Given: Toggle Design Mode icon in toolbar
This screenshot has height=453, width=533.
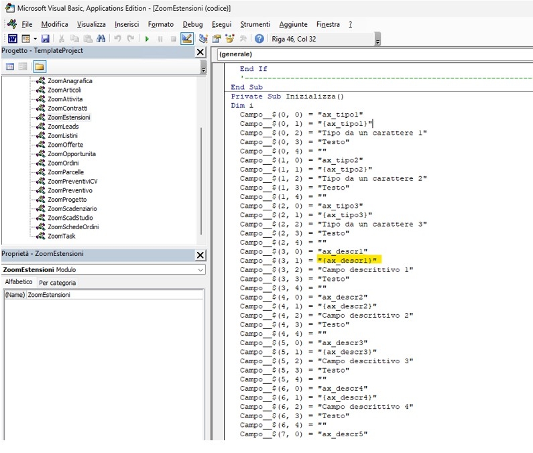Looking at the screenshot, I should click(x=187, y=39).
